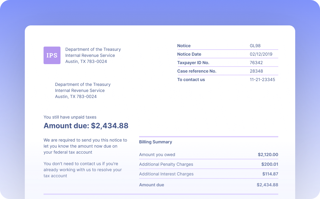Click the 'You still have unpaid taxes' text
Viewport: 320px width, 199px height.
point(70,117)
